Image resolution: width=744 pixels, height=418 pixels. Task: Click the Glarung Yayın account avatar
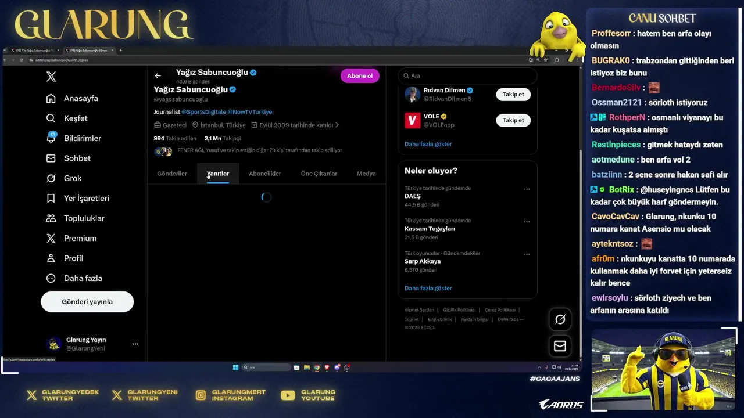[x=53, y=344]
